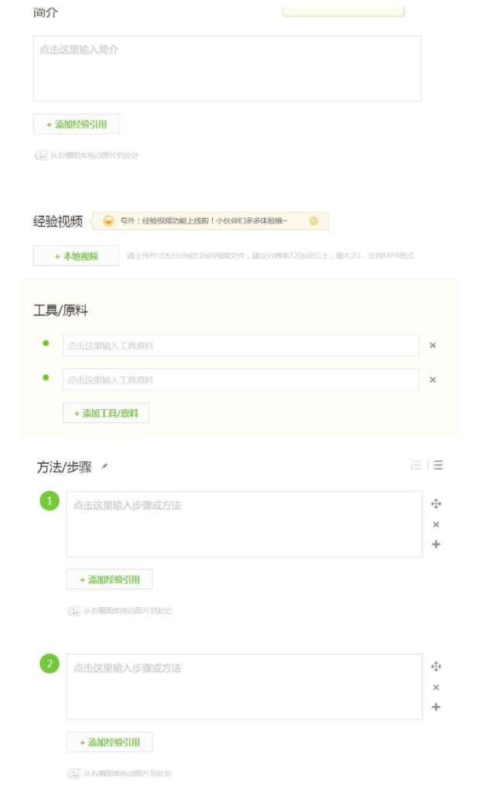Click 添加工具/原料 button
Viewport: 484px width, 792px height.
click(105, 413)
